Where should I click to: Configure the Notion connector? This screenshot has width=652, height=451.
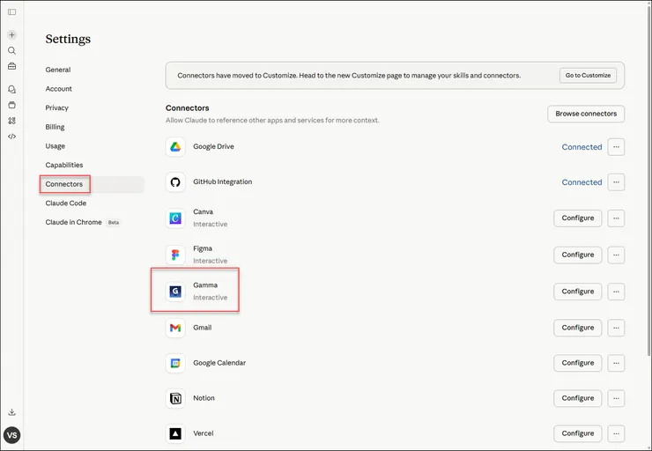coord(578,399)
